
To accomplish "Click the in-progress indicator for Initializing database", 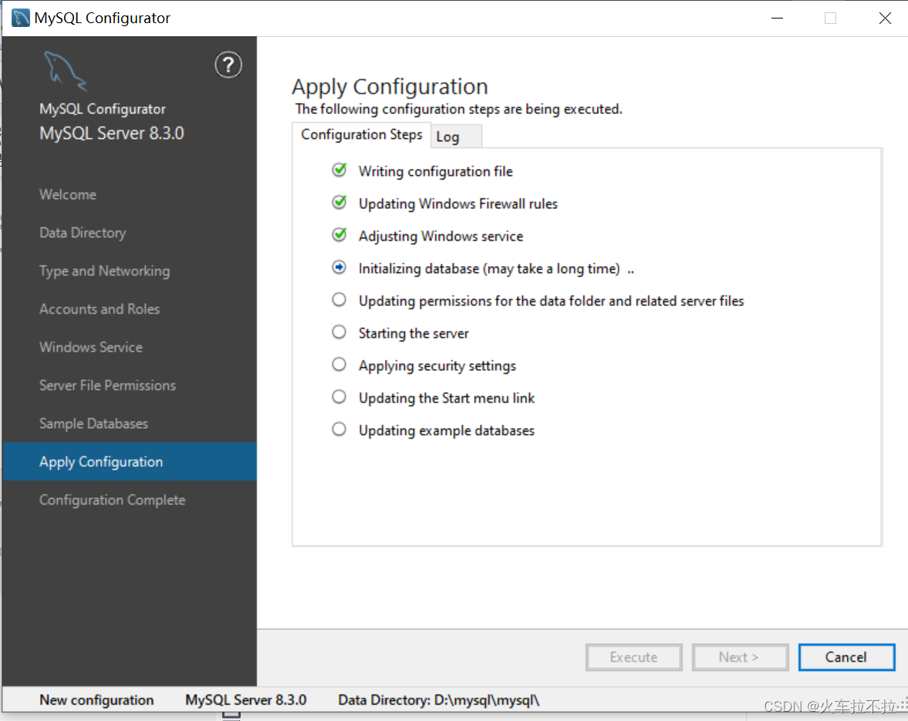I will [339, 268].
